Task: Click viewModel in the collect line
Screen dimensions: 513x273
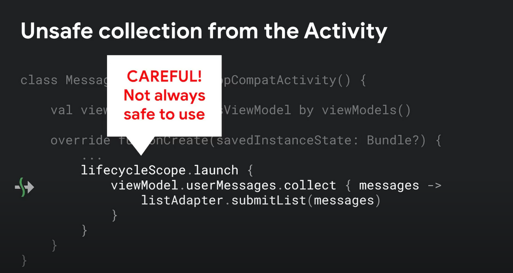Action: (x=145, y=185)
